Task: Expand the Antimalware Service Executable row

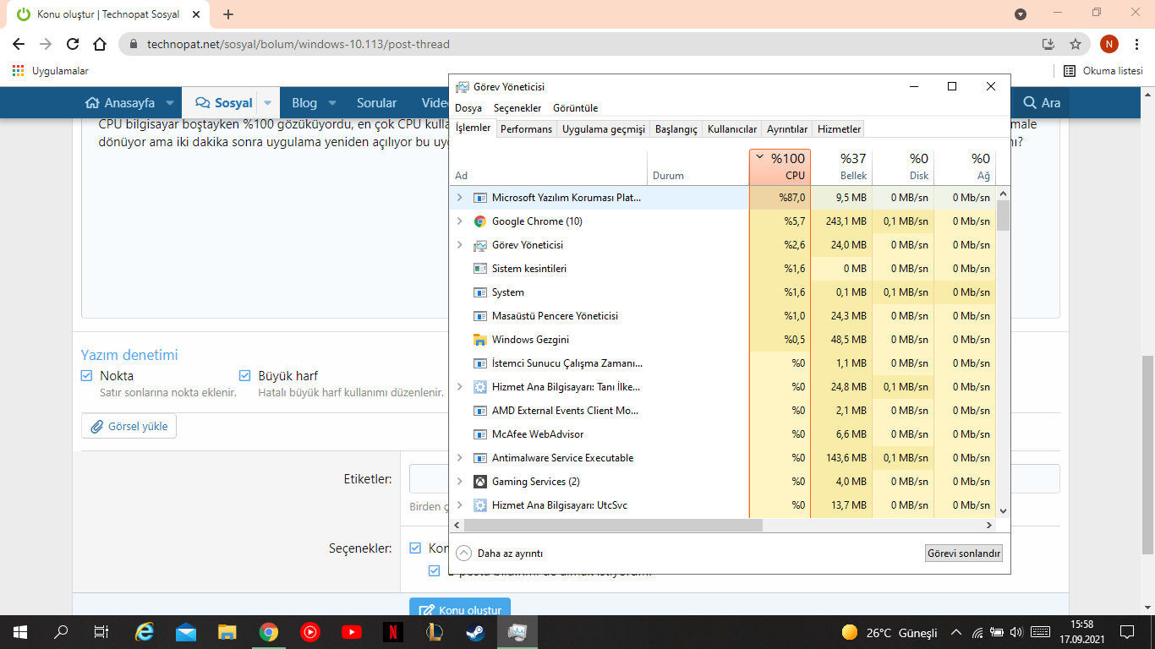Action: [460, 458]
